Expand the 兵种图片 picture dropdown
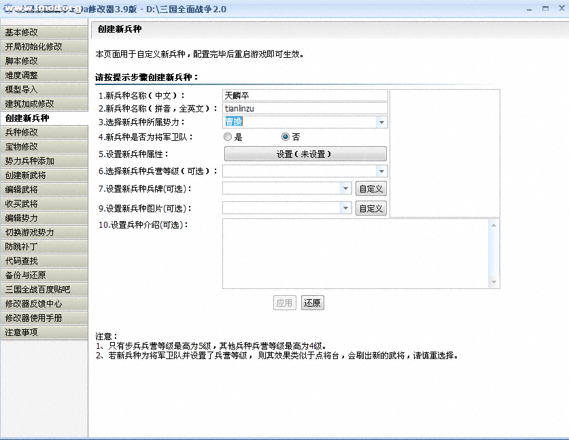 click(x=345, y=208)
